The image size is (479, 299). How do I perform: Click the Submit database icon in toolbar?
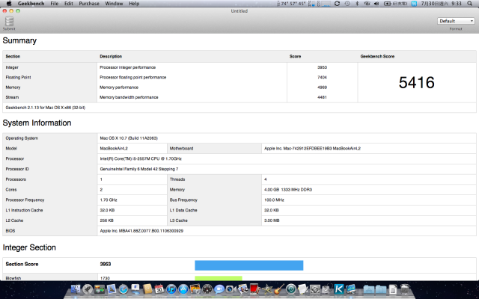[x=9, y=22]
